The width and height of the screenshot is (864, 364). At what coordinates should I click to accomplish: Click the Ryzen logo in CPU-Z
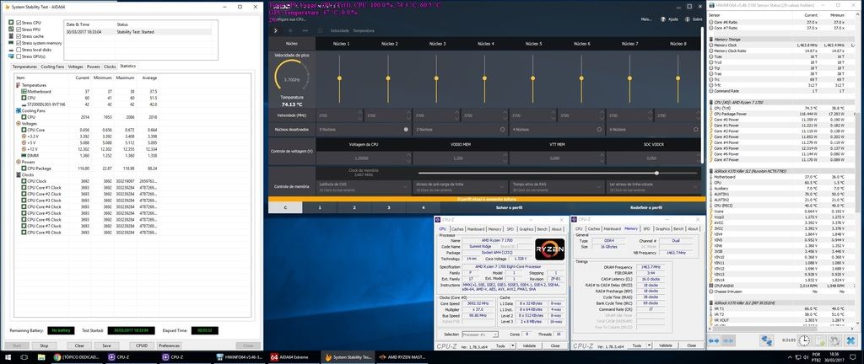[x=549, y=249]
